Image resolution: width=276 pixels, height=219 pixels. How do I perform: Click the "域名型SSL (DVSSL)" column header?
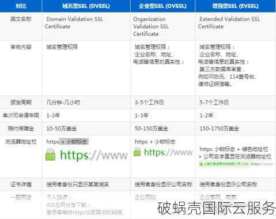[86, 6]
